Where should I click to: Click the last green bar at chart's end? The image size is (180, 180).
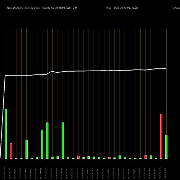166,147
